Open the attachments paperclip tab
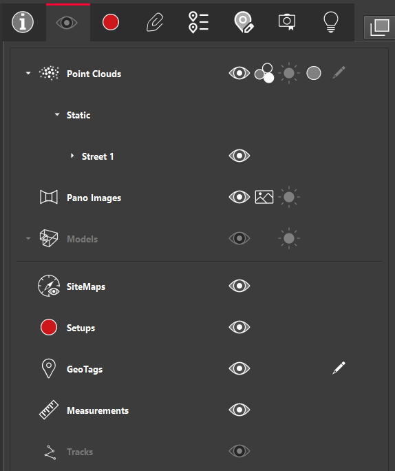395x471 pixels. click(155, 22)
